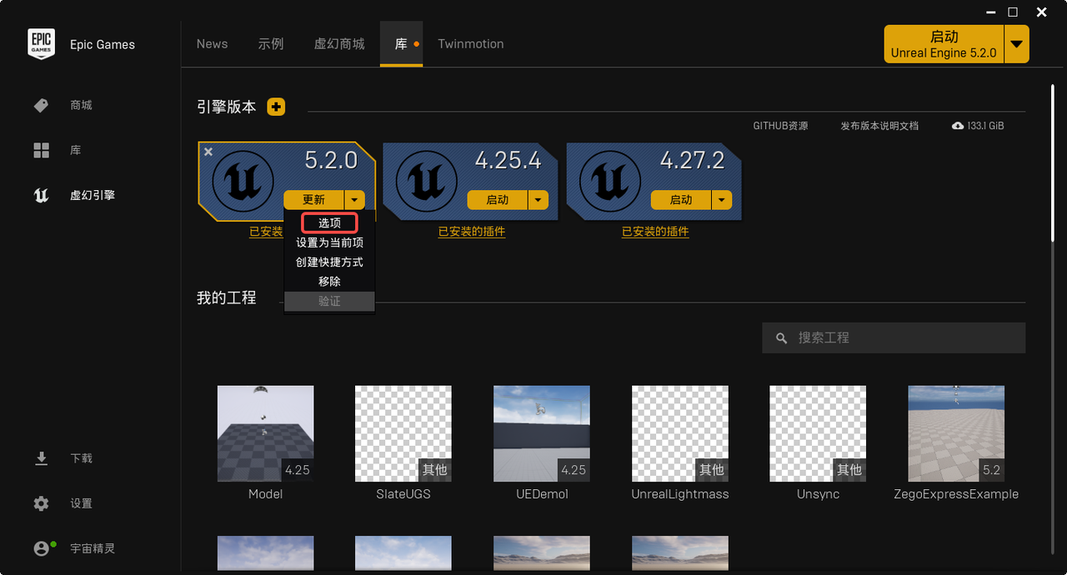Open the SlateUGS project thumbnail

tap(403, 433)
